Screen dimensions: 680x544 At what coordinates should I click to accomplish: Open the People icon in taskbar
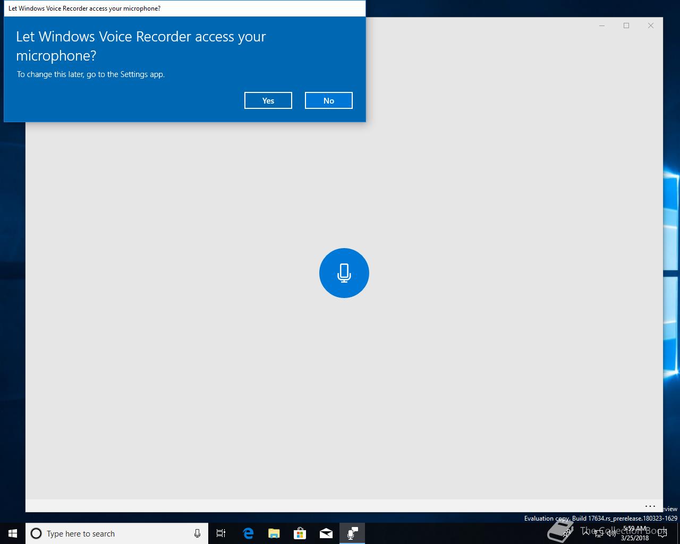(x=566, y=533)
